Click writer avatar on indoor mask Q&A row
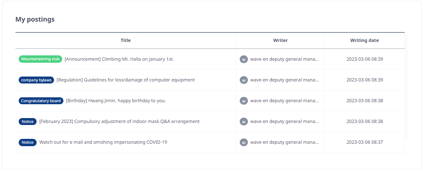Image resolution: width=423 pixels, height=171 pixels. pos(244,122)
